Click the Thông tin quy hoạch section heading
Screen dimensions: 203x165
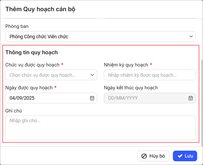pyautogui.click(x=31, y=52)
